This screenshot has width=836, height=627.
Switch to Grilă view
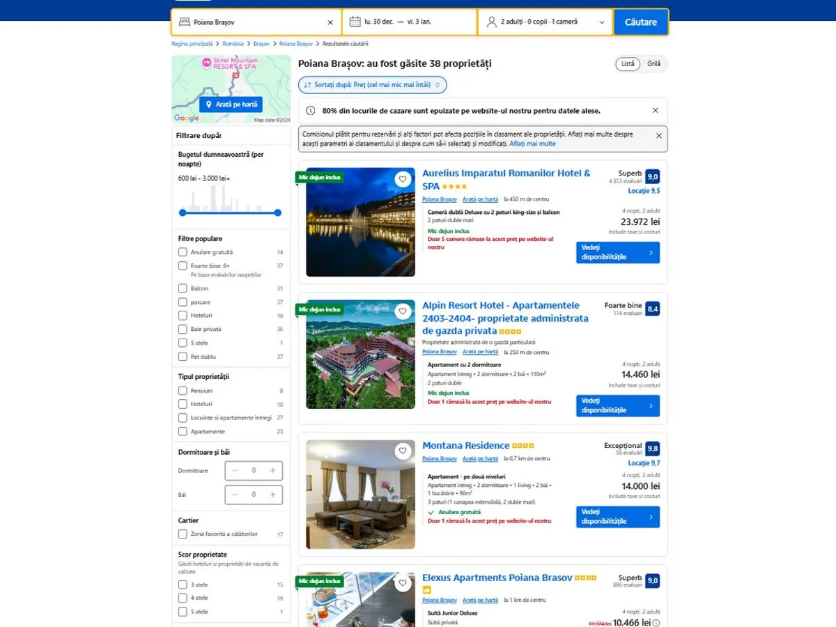pyautogui.click(x=653, y=64)
